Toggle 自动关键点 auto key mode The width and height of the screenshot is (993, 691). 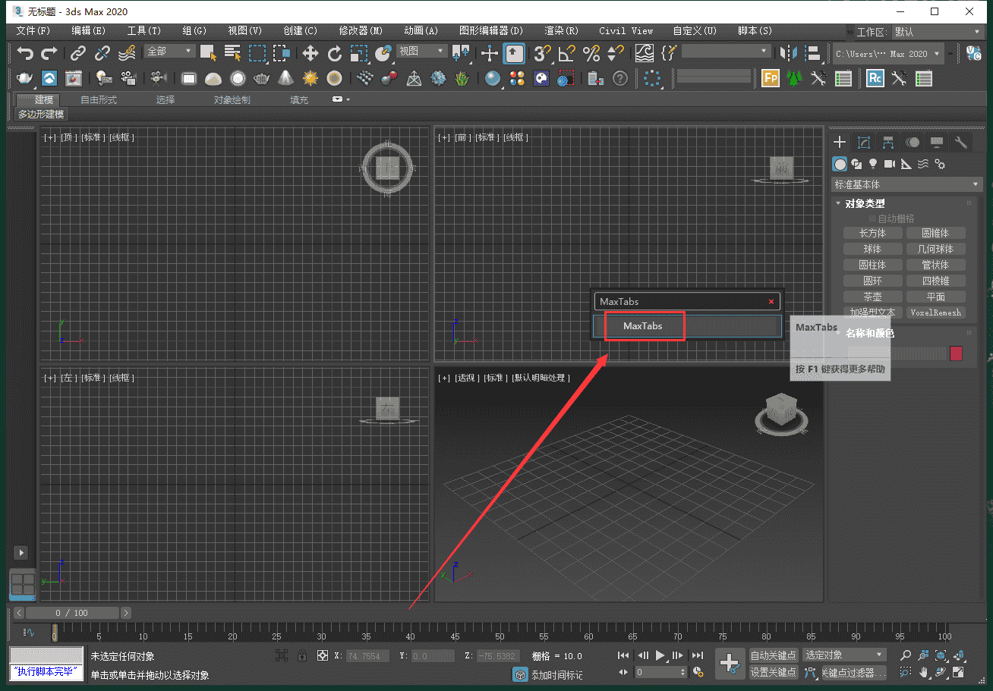coord(774,655)
